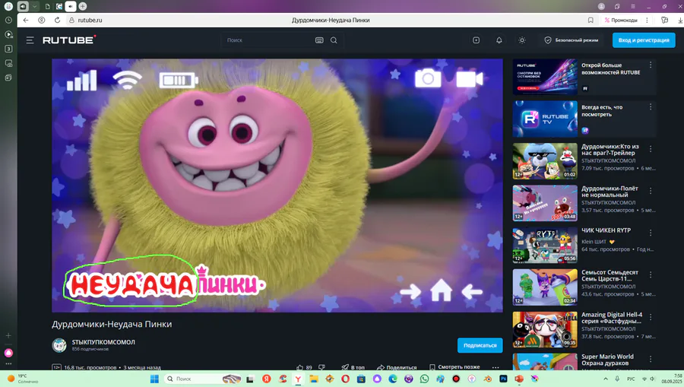
Task: Open the СТЫКПУПКОМСОМОЛ channel name link
Action: pyautogui.click(x=103, y=342)
